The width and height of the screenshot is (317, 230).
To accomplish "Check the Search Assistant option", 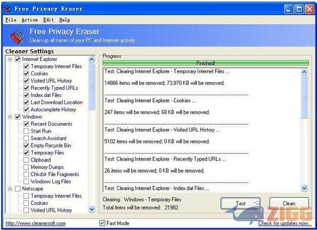I will pos(26,139).
